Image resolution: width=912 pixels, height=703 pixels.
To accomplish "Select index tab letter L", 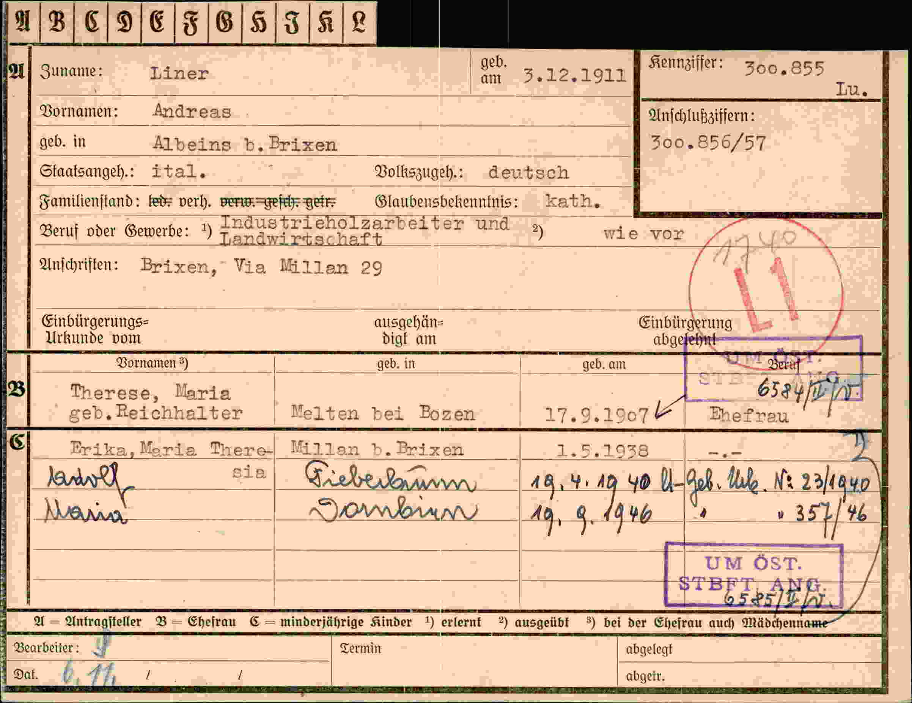I will (360, 22).
